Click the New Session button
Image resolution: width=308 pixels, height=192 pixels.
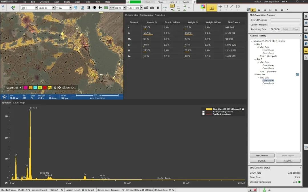coord(262,156)
